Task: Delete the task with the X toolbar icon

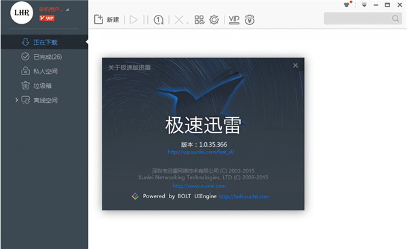Action: 179,20
